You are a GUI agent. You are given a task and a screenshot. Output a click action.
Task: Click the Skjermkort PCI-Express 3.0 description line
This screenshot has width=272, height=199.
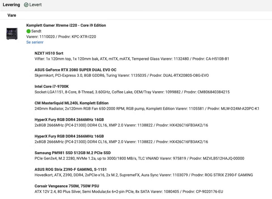pyautogui.click(x=122, y=75)
